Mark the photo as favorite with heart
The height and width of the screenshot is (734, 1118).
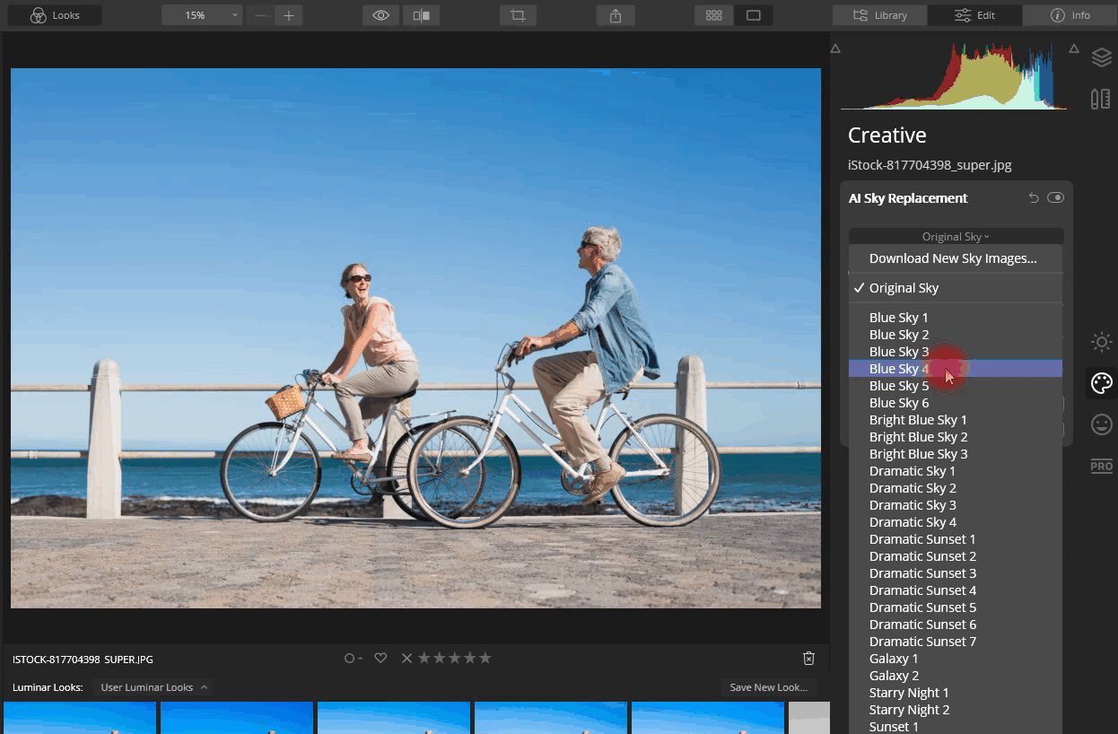tap(380, 659)
